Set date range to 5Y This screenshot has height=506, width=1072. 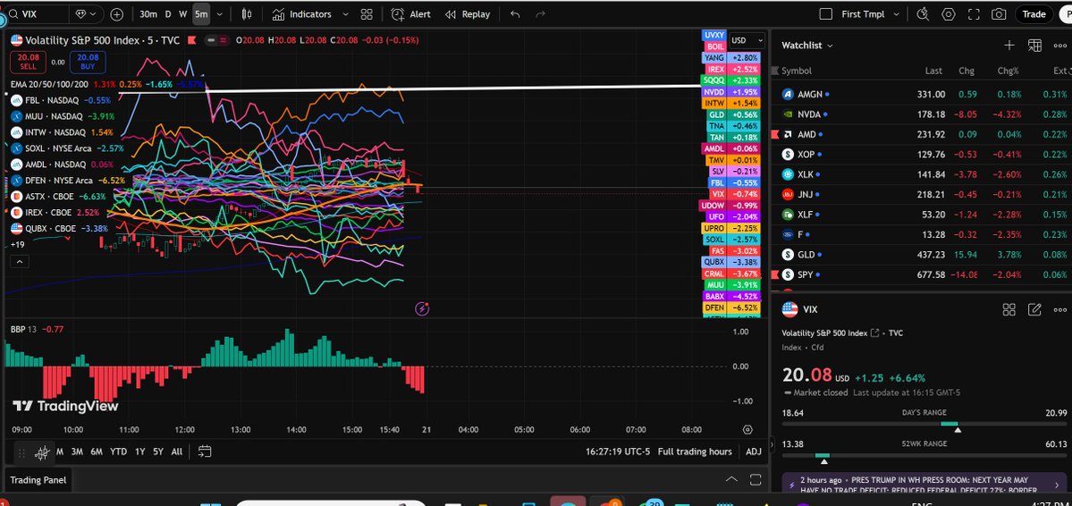(158, 451)
